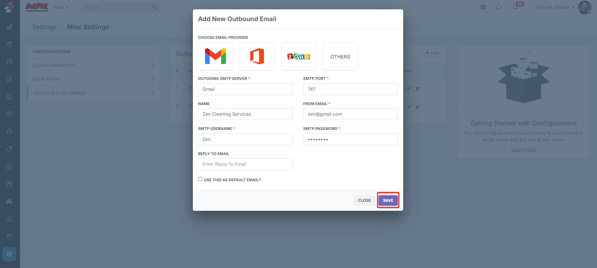Viewport: 597px width, 268px height.
Task: Expand Custom Dashboards configuration
Action: pos(93,65)
